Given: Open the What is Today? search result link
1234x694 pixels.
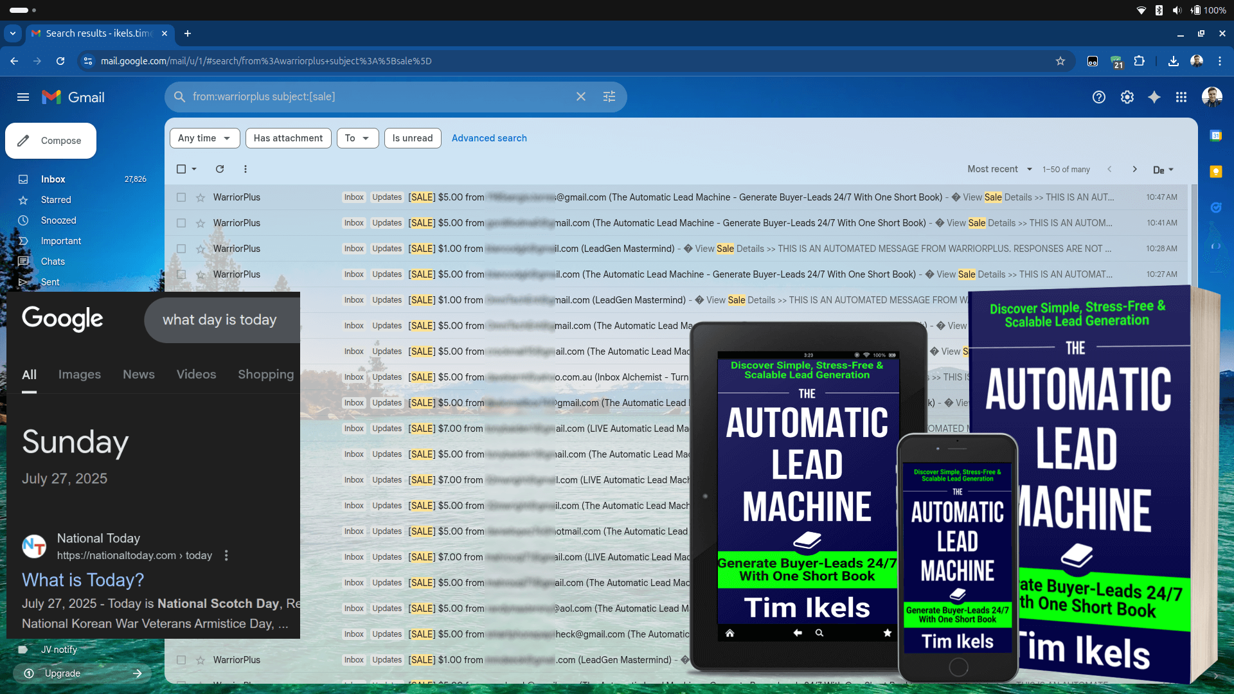Looking at the screenshot, I should coord(83,580).
